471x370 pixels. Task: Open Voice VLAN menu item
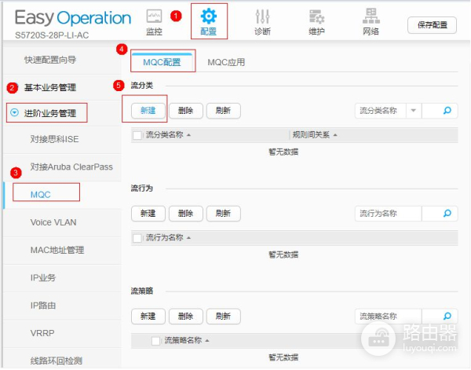click(53, 222)
